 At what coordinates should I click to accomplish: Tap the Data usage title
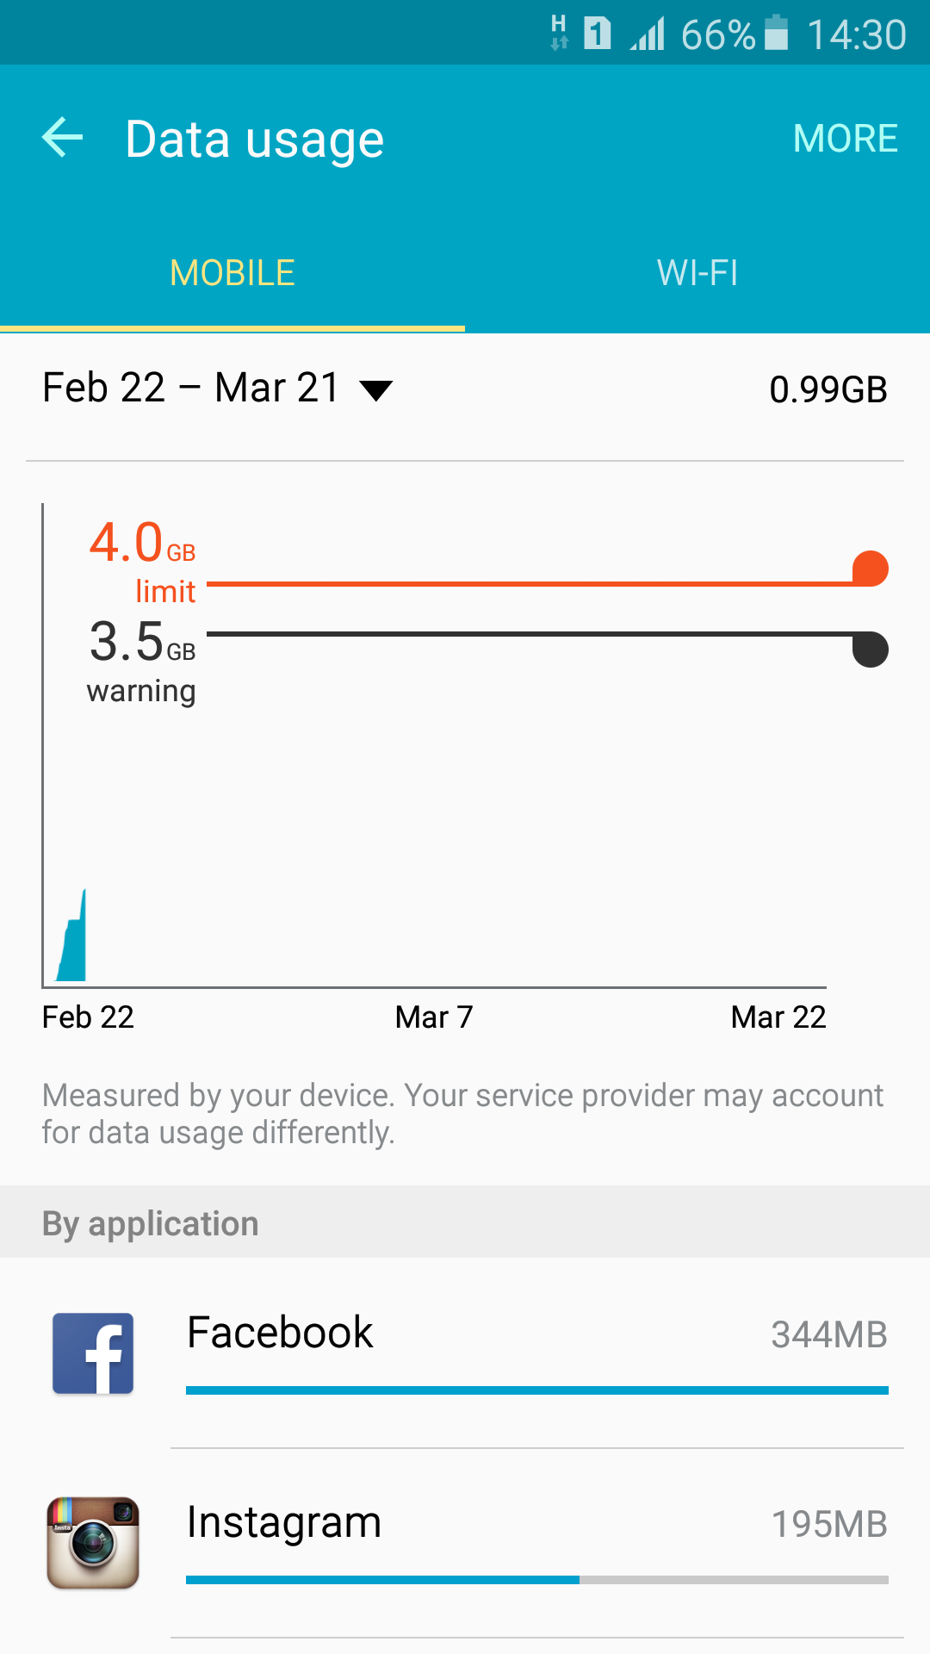pos(254,140)
